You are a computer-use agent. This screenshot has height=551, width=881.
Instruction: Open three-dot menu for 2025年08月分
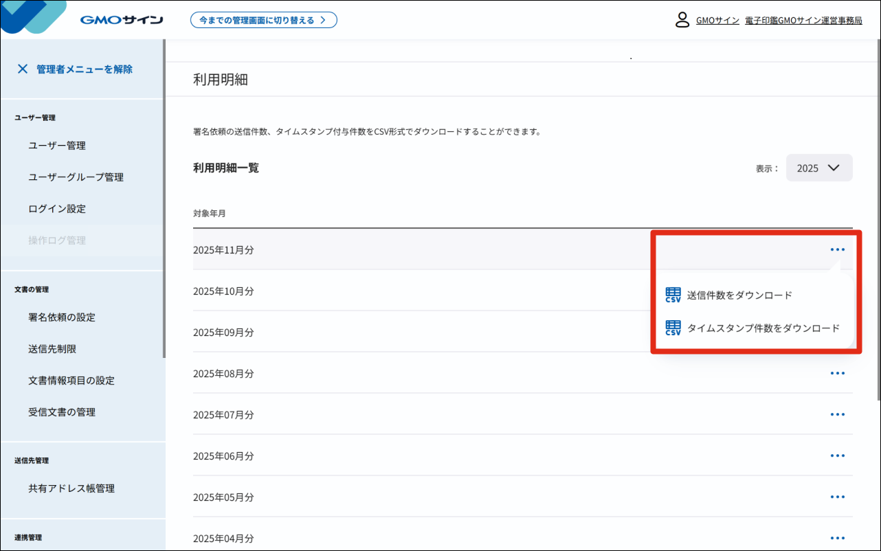coord(837,373)
